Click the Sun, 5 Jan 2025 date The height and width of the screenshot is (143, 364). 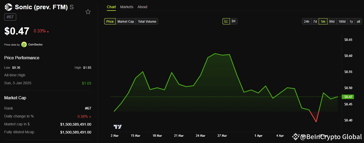pyautogui.click(x=18, y=83)
